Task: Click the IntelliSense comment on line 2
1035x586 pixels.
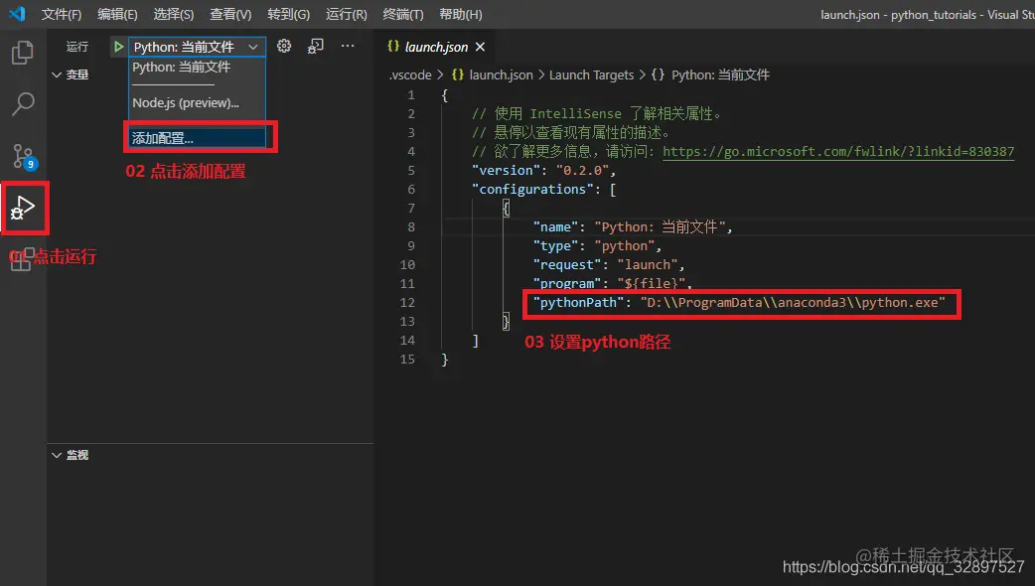Action: coord(597,114)
